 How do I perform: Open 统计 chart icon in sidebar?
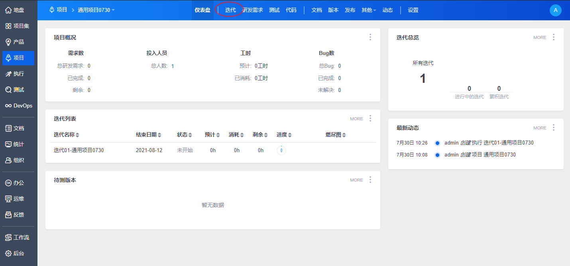click(x=8, y=144)
